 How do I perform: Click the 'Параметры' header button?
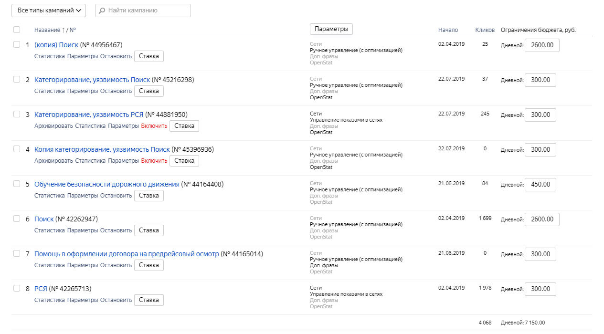(331, 29)
